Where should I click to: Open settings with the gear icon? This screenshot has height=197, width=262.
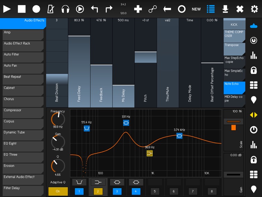tap(254, 9)
